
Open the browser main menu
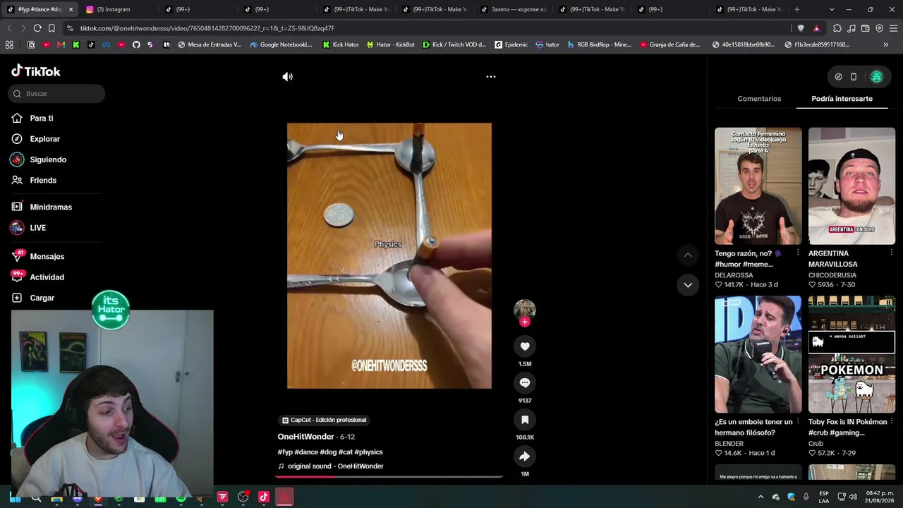(x=893, y=28)
